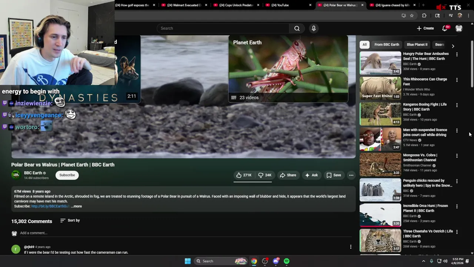Screen dimensions: 474x267
Task: Open the comments Sort by menu
Action: (x=70, y=220)
